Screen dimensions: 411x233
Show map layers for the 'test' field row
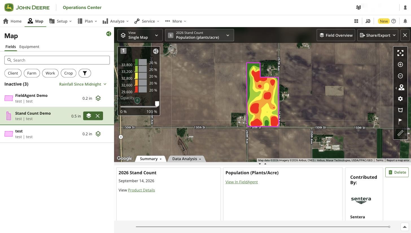tap(98, 134)
